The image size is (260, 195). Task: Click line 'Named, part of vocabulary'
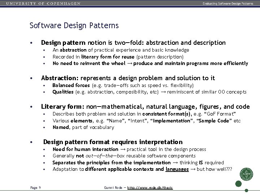83,127
